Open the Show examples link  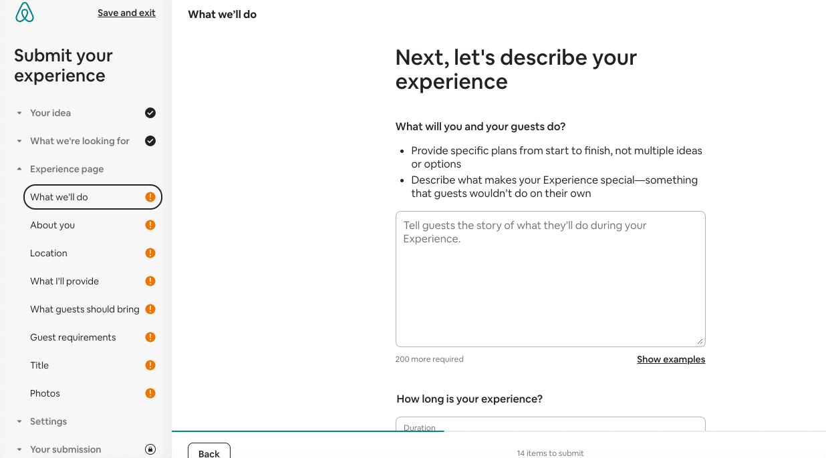point(671,359)
